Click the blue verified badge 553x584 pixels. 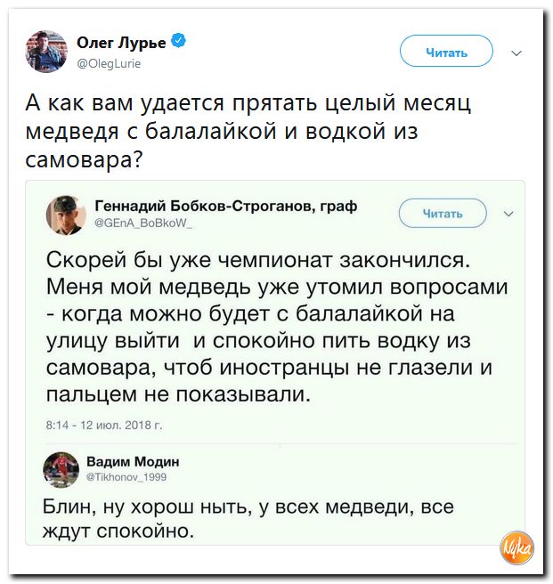(x=178, y=42)
